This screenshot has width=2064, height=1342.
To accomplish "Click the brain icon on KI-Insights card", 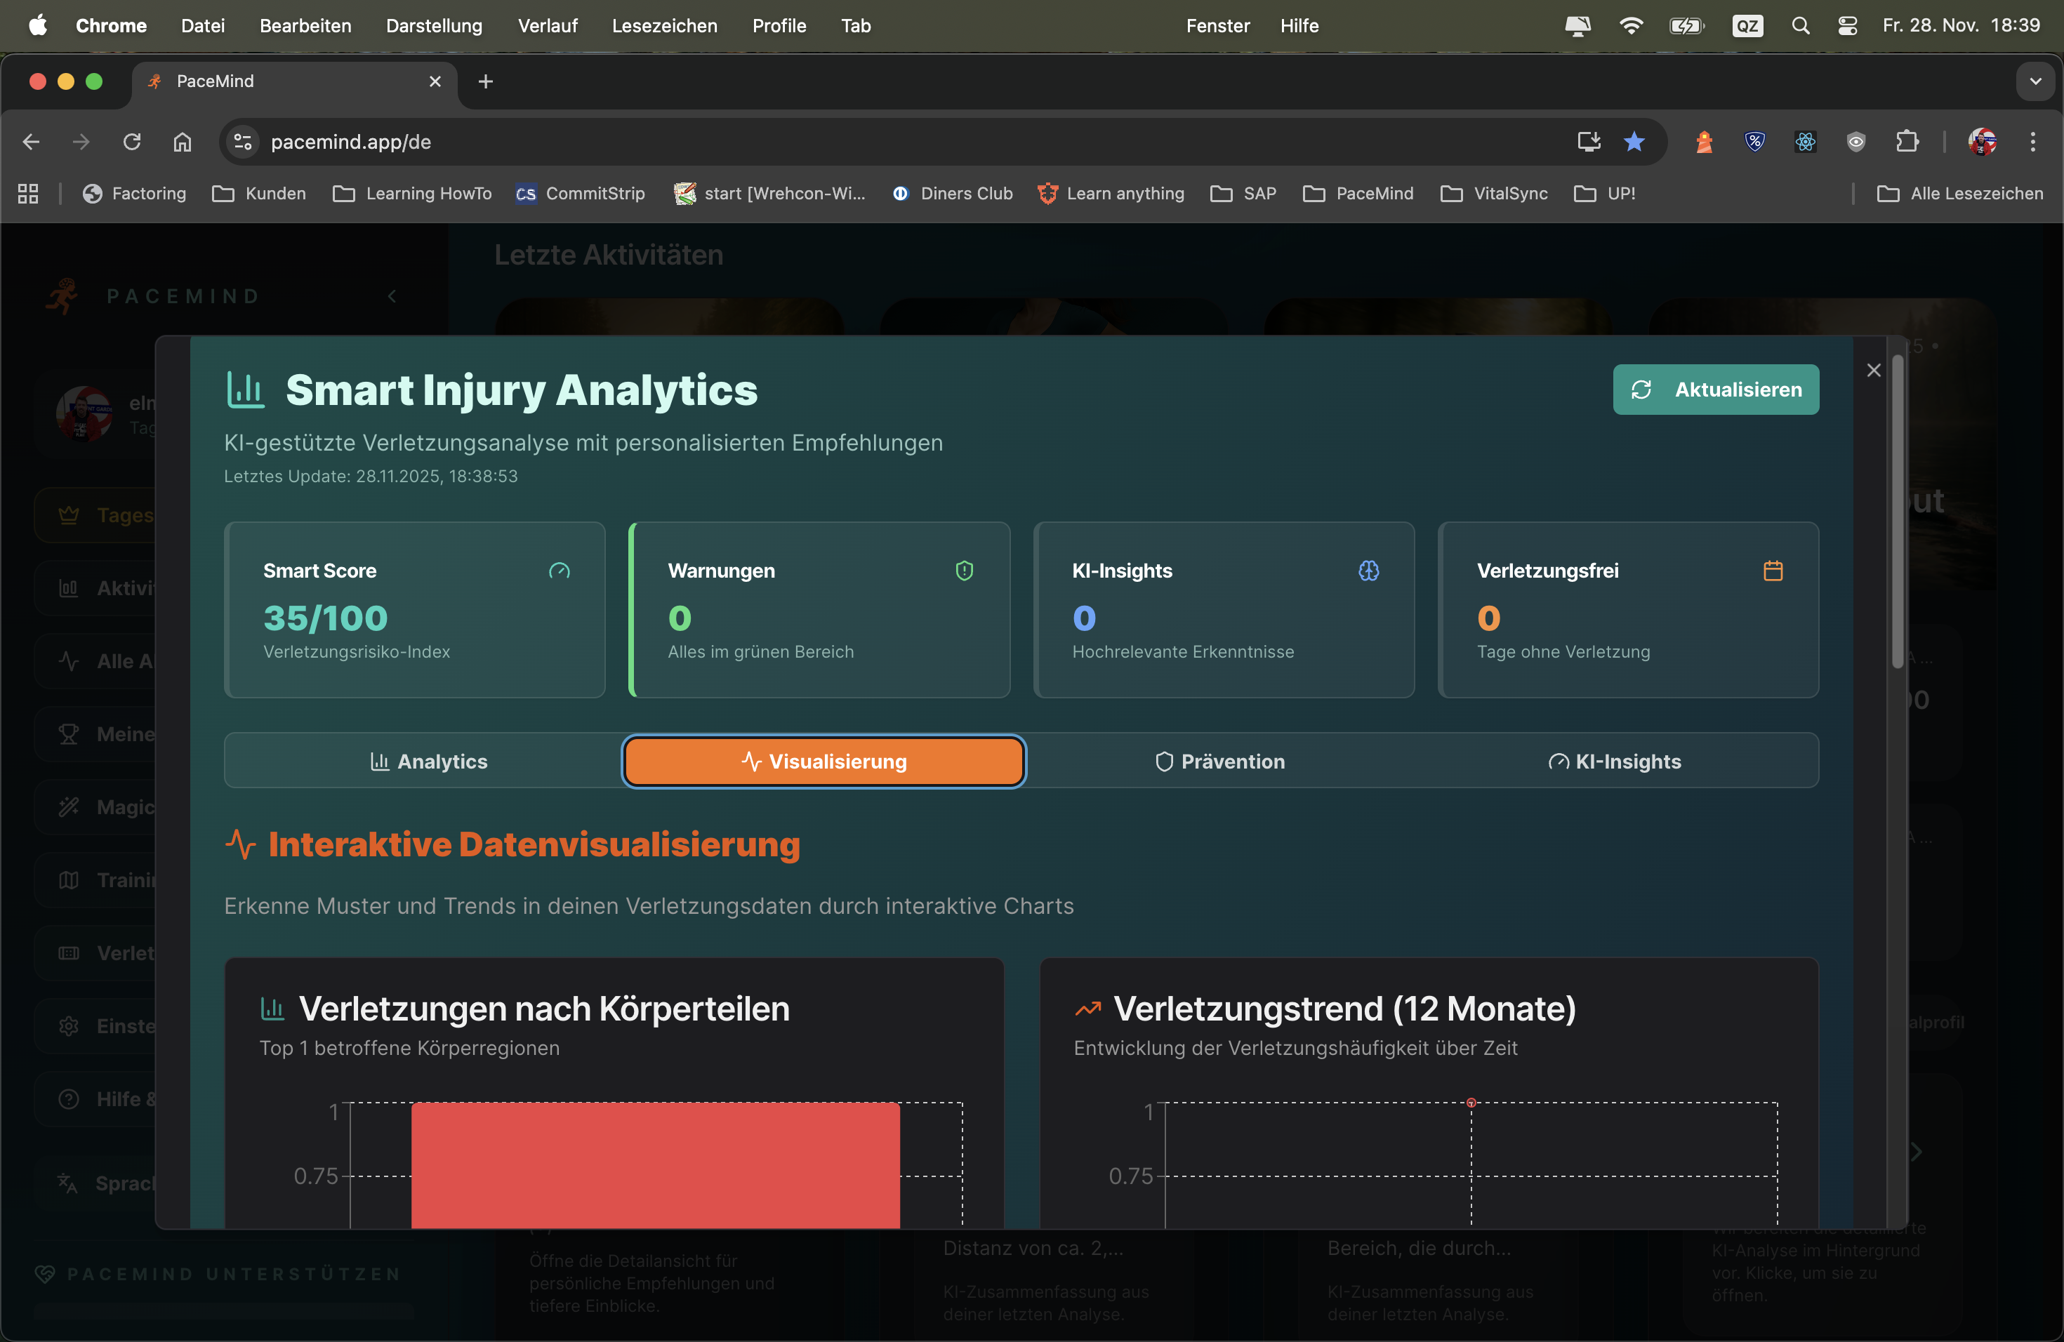I will tap(1368, 571).
